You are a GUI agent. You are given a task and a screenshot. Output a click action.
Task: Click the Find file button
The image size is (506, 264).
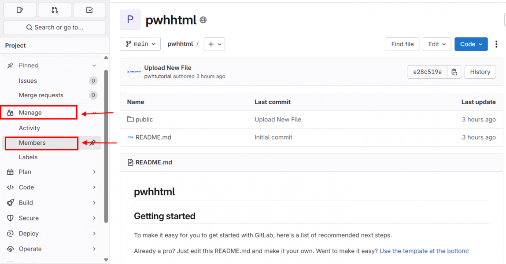pos(403,44)
